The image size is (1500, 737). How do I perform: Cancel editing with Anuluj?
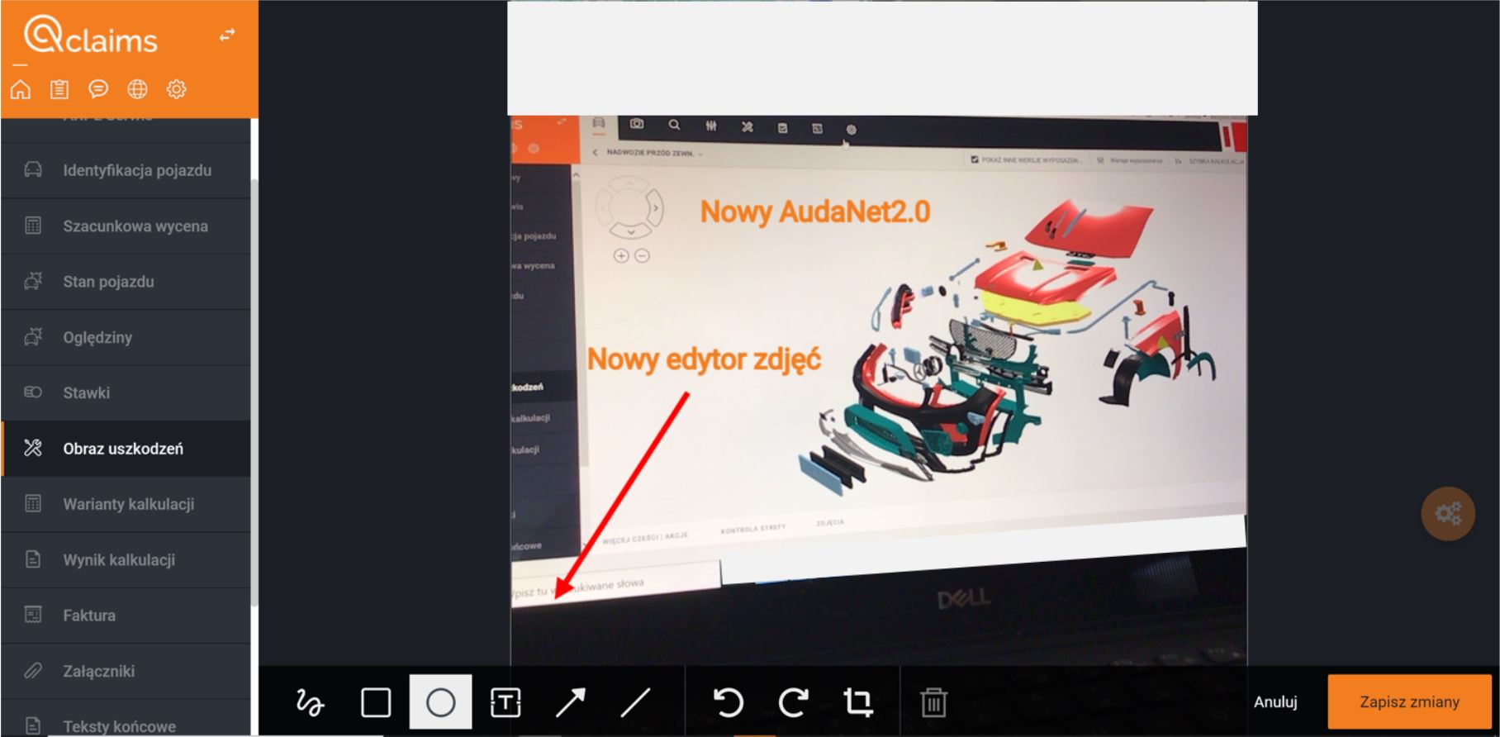(1275, 702)
